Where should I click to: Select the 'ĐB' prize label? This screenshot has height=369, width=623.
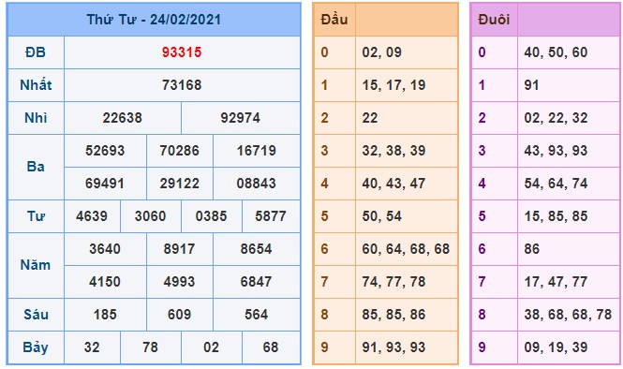tap(36, 52)
